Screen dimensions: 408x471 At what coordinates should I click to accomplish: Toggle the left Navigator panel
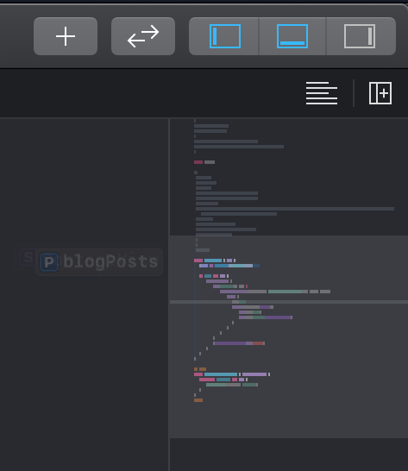[224, 36]
